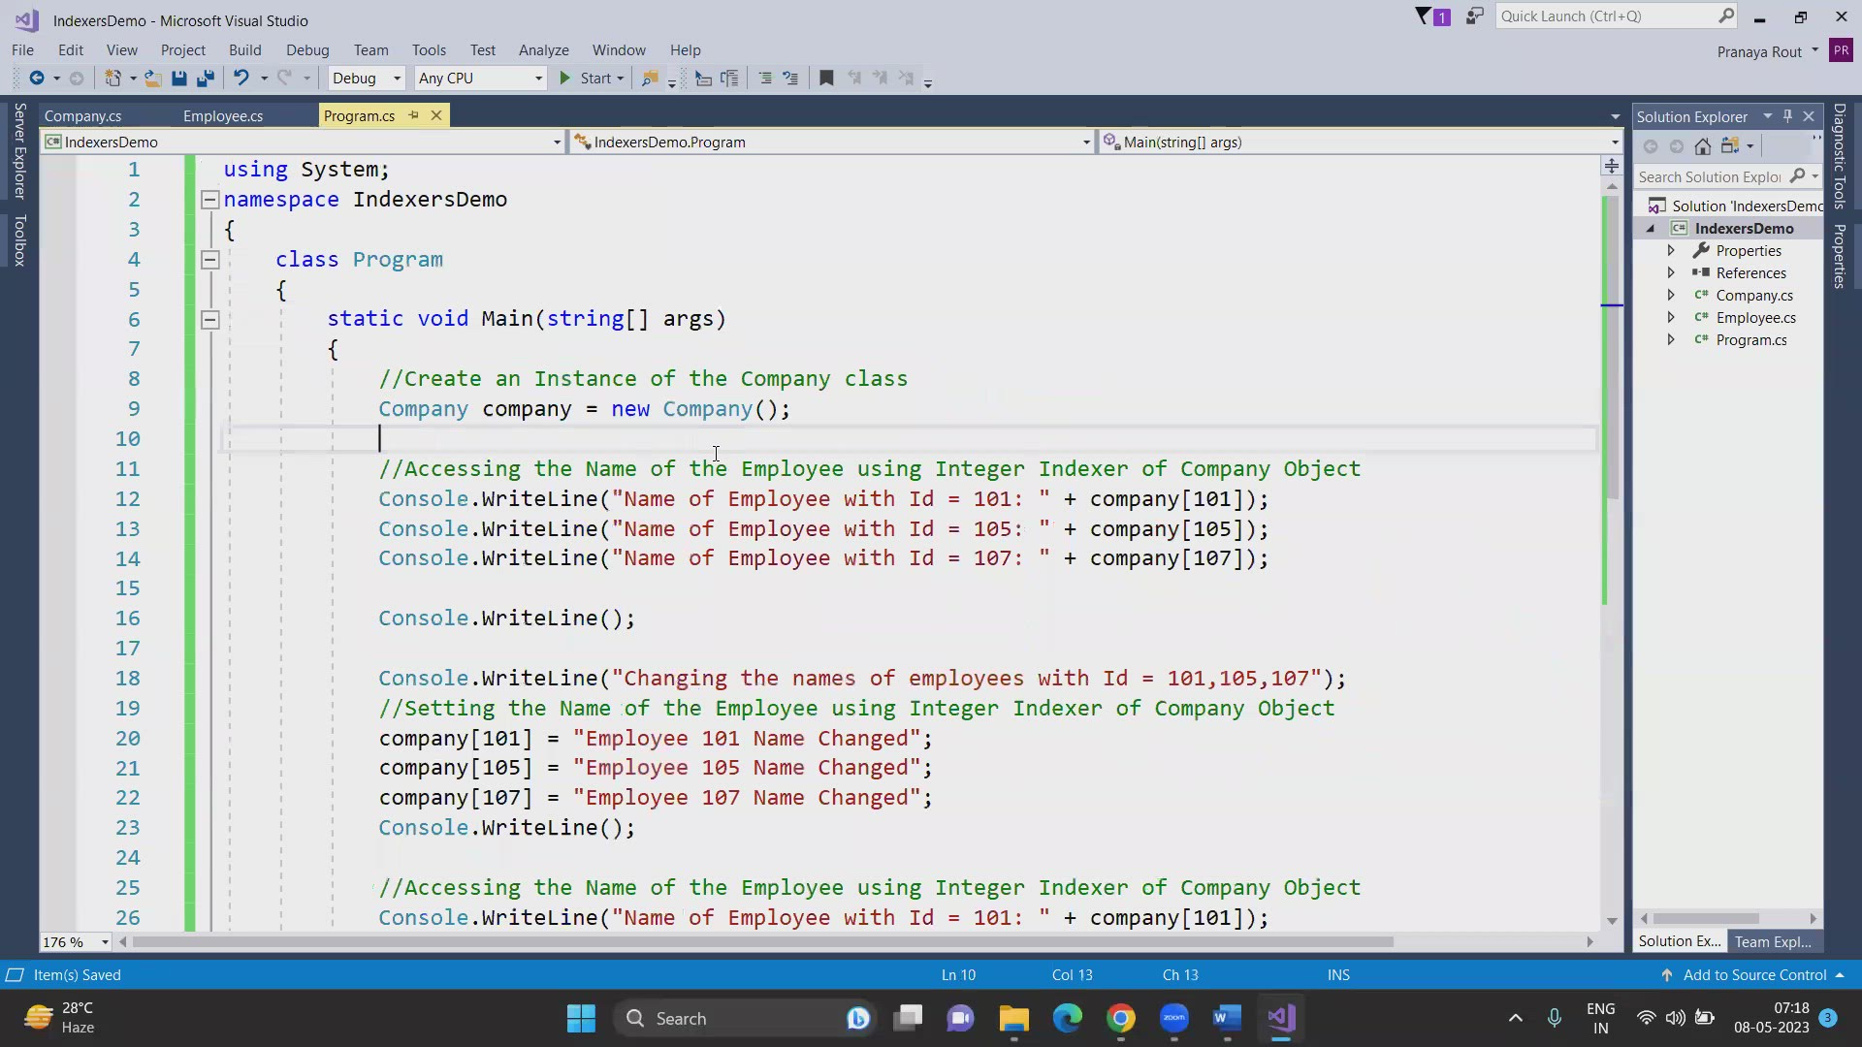
Task: Open Microsoft Word from the taskbar
Action: click(1227, 1018)
